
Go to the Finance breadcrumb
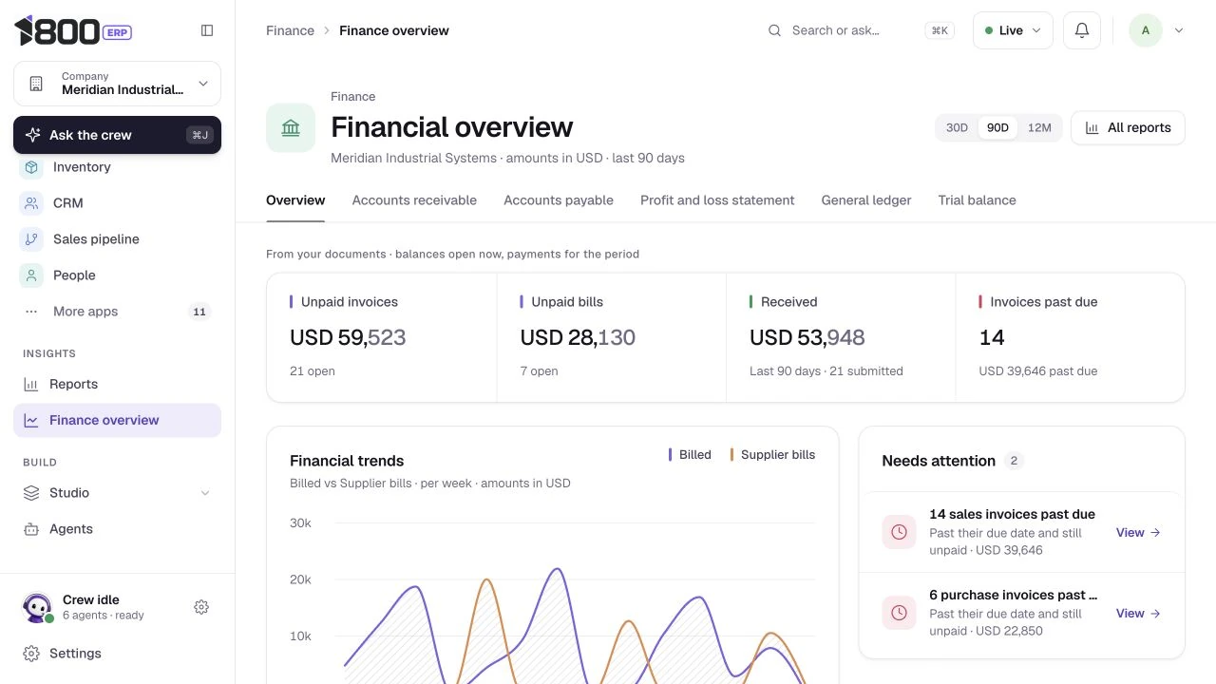tap(290, 30)
